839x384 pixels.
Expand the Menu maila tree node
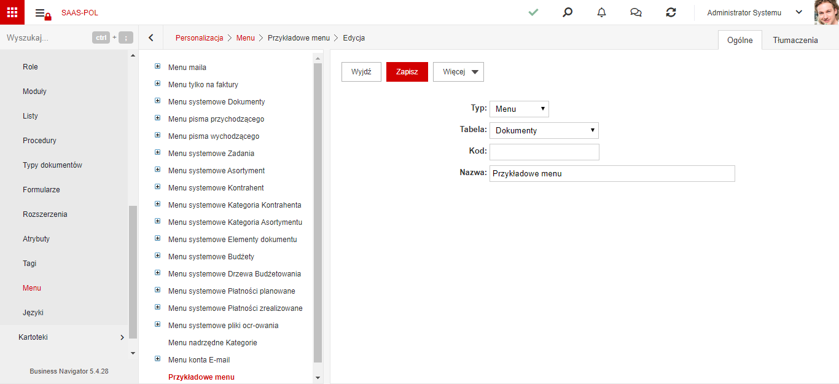click(157, 66)
